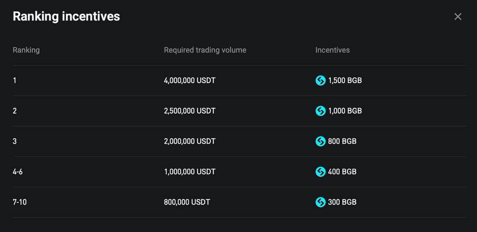Click the BGB coin icon beside 300 BGB

click(x=320, y=202)
